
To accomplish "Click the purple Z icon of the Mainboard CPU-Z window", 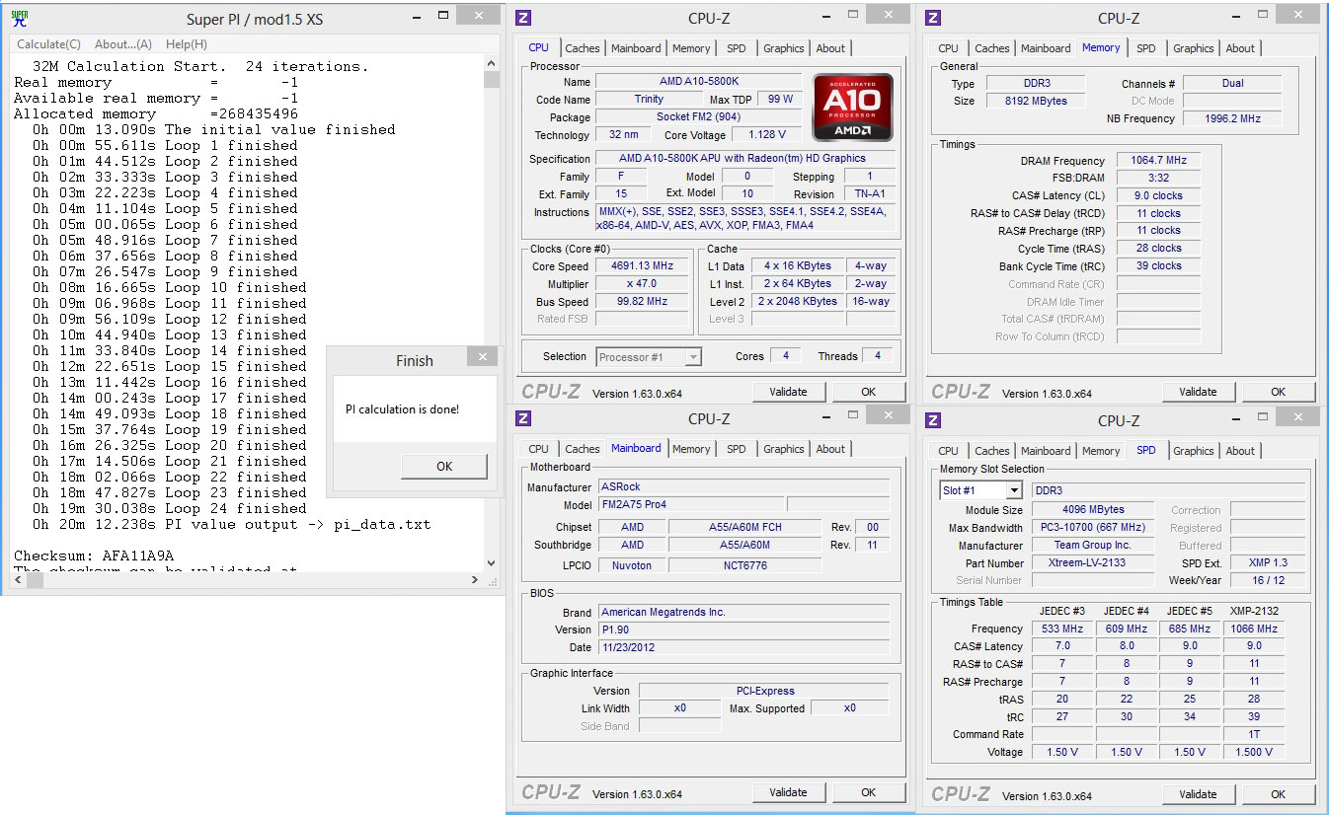I will pos(523,420).
